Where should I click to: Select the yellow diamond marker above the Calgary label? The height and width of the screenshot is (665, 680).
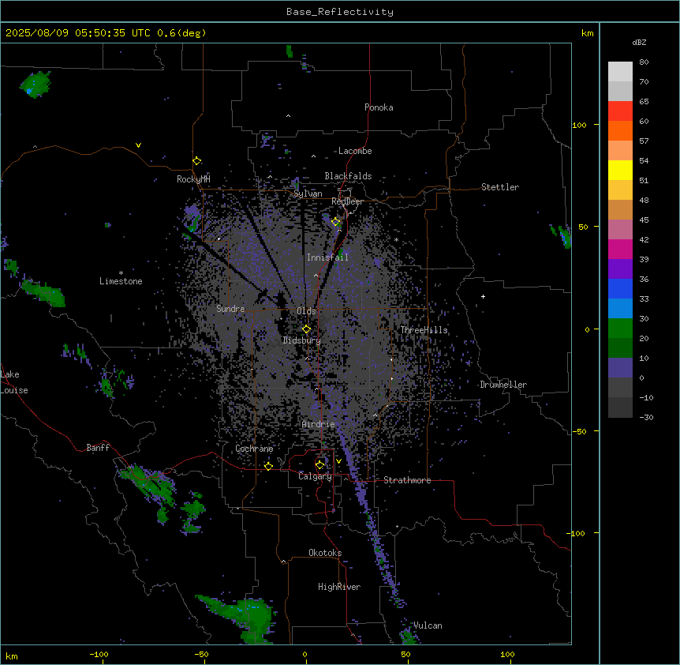tap(319, 465)
